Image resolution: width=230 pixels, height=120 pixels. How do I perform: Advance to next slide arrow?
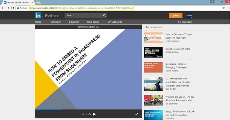pos(94,114)
